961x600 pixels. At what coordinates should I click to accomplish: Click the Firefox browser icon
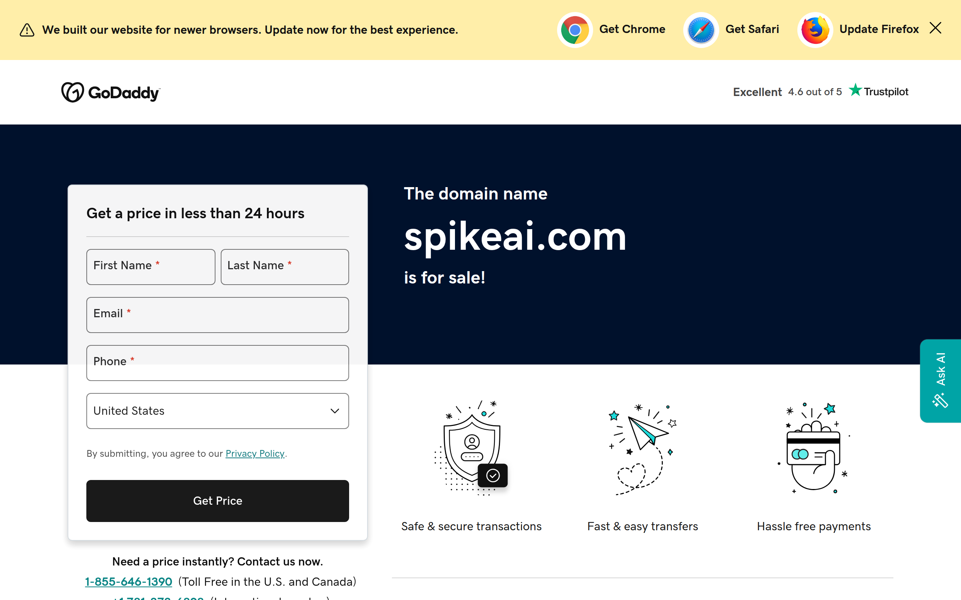pos(815,29)
